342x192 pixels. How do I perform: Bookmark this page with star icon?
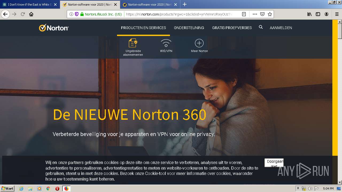pos(270,14)
